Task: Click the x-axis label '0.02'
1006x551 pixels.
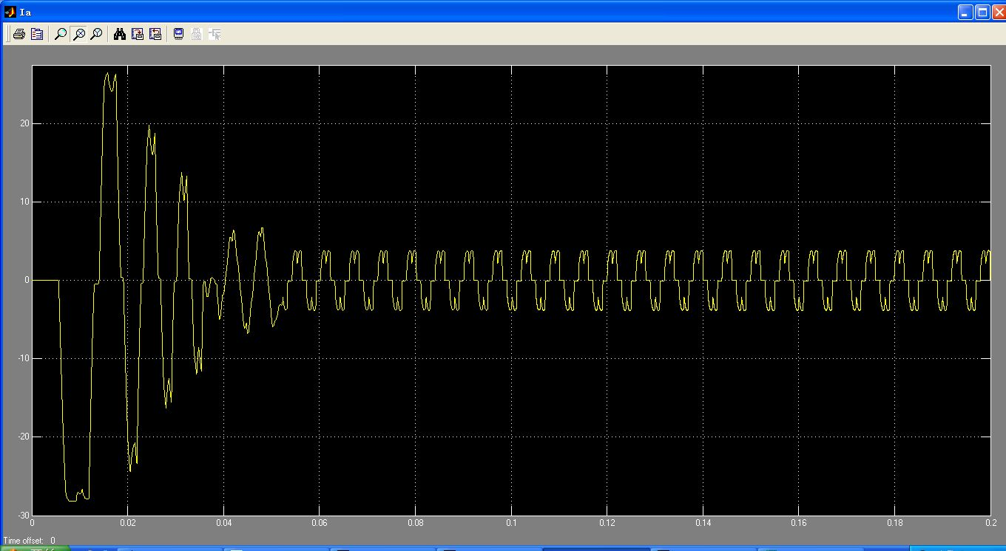Action: tap(128, 523)
